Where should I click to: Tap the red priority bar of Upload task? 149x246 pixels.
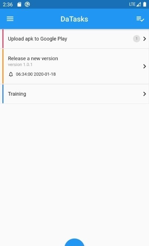(x=3, y=39)
